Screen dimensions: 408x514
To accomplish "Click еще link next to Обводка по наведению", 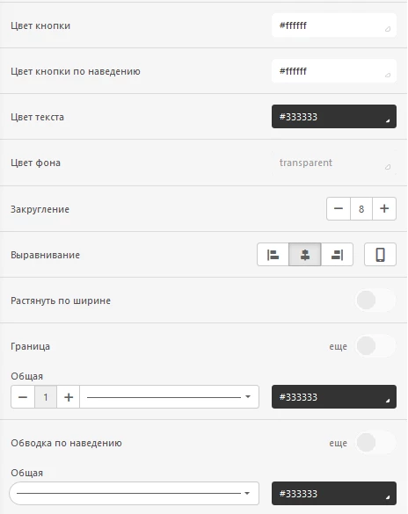I will [x=338, y=443].
